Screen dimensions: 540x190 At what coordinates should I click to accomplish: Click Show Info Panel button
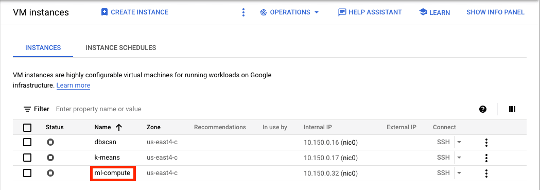495,12
